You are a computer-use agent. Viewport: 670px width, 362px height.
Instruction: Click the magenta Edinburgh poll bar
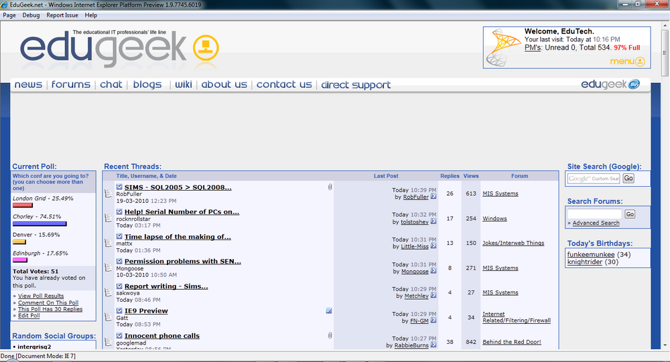click(x=20, y=260)
